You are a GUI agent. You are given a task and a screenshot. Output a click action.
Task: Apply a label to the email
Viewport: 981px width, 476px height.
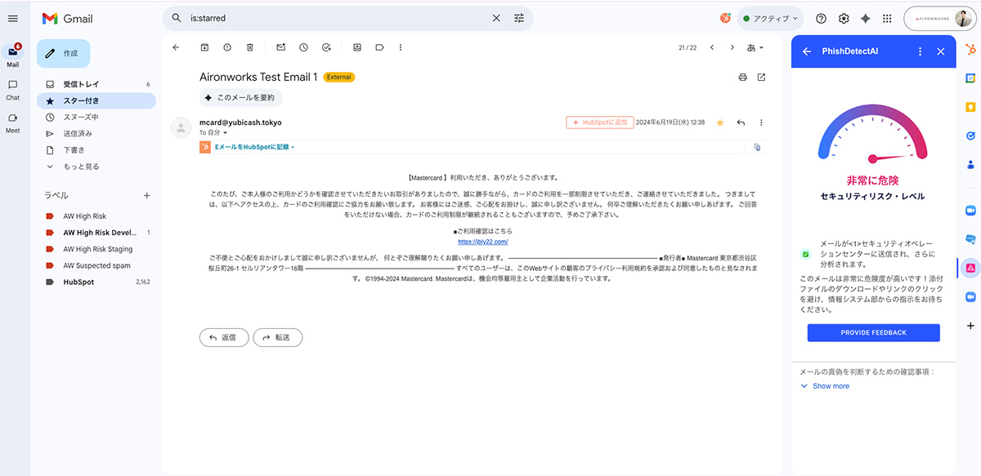[379, 47]
